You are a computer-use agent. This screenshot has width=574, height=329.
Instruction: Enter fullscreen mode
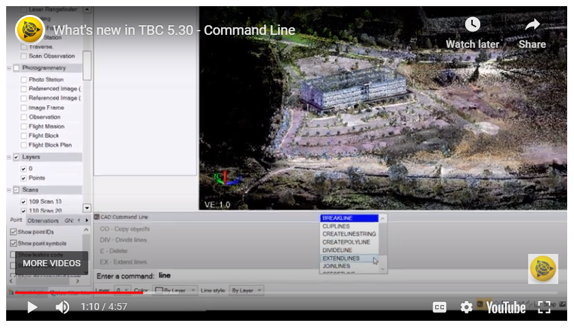tap(545, 307)
